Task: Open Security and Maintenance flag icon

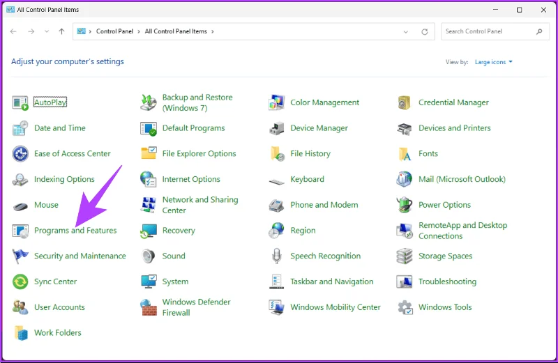Action: (20, 256)
